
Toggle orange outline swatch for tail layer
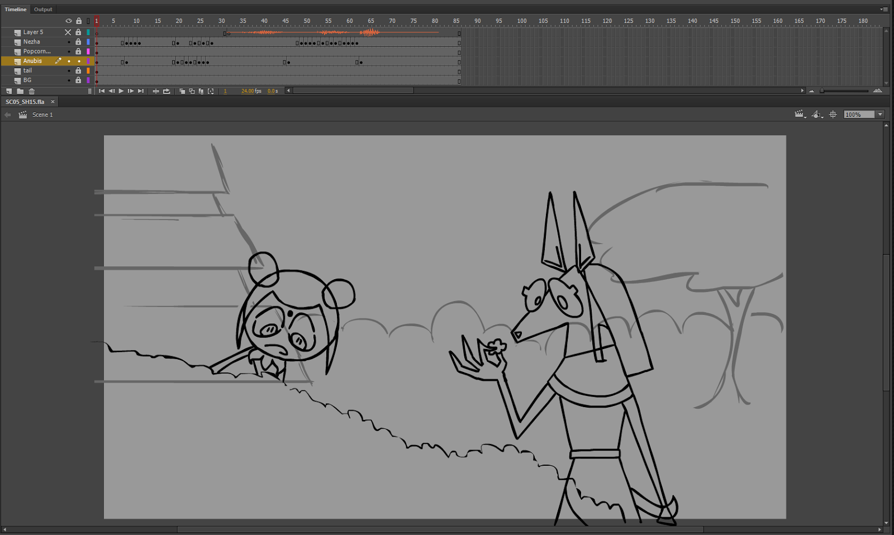88,71
